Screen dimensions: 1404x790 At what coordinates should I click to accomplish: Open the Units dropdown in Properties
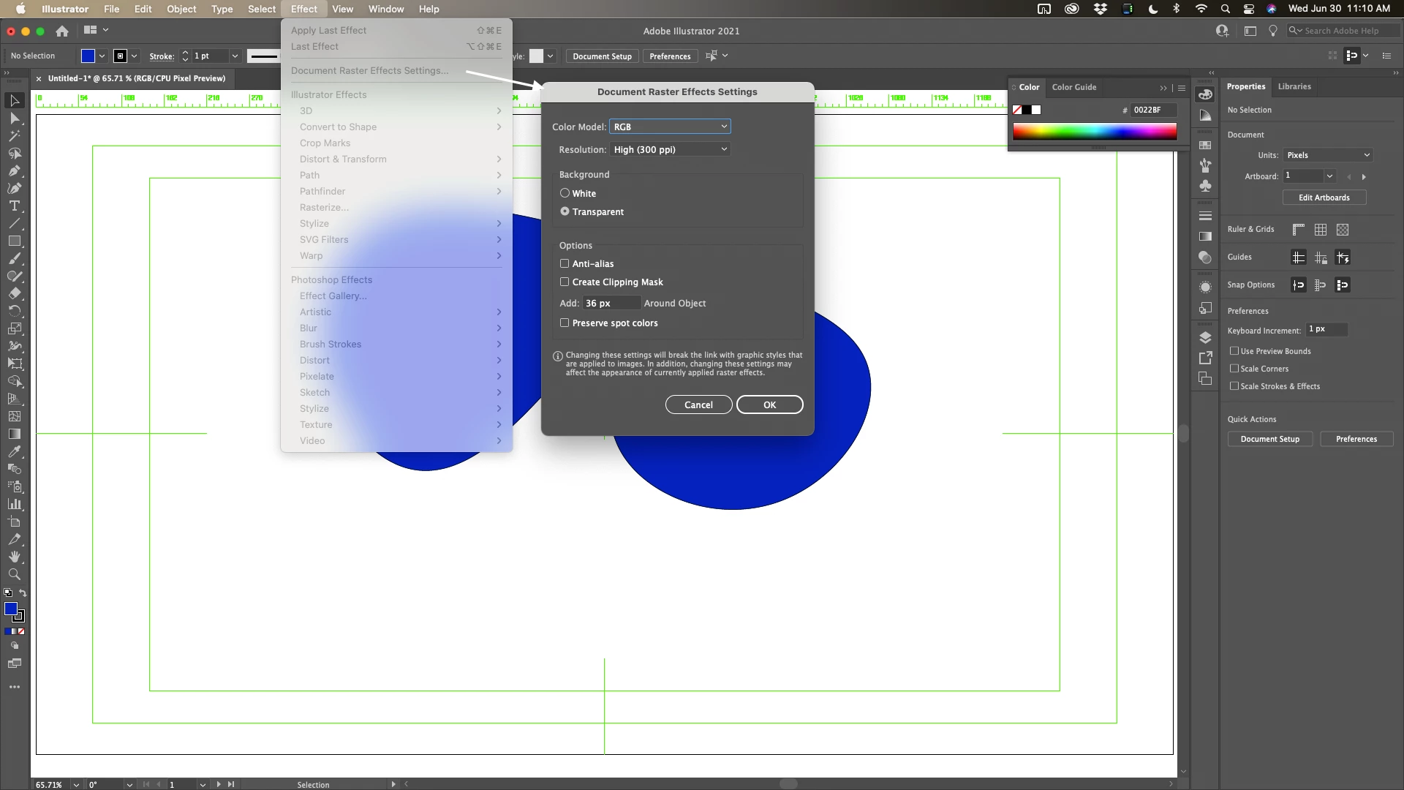tap(1328, 155)
